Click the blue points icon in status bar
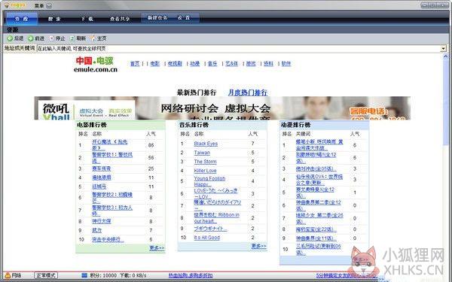The height and width of the screenshot is (282, 452). point(84,275)
